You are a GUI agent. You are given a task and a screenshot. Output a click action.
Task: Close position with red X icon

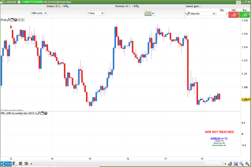tap(129, 6)
